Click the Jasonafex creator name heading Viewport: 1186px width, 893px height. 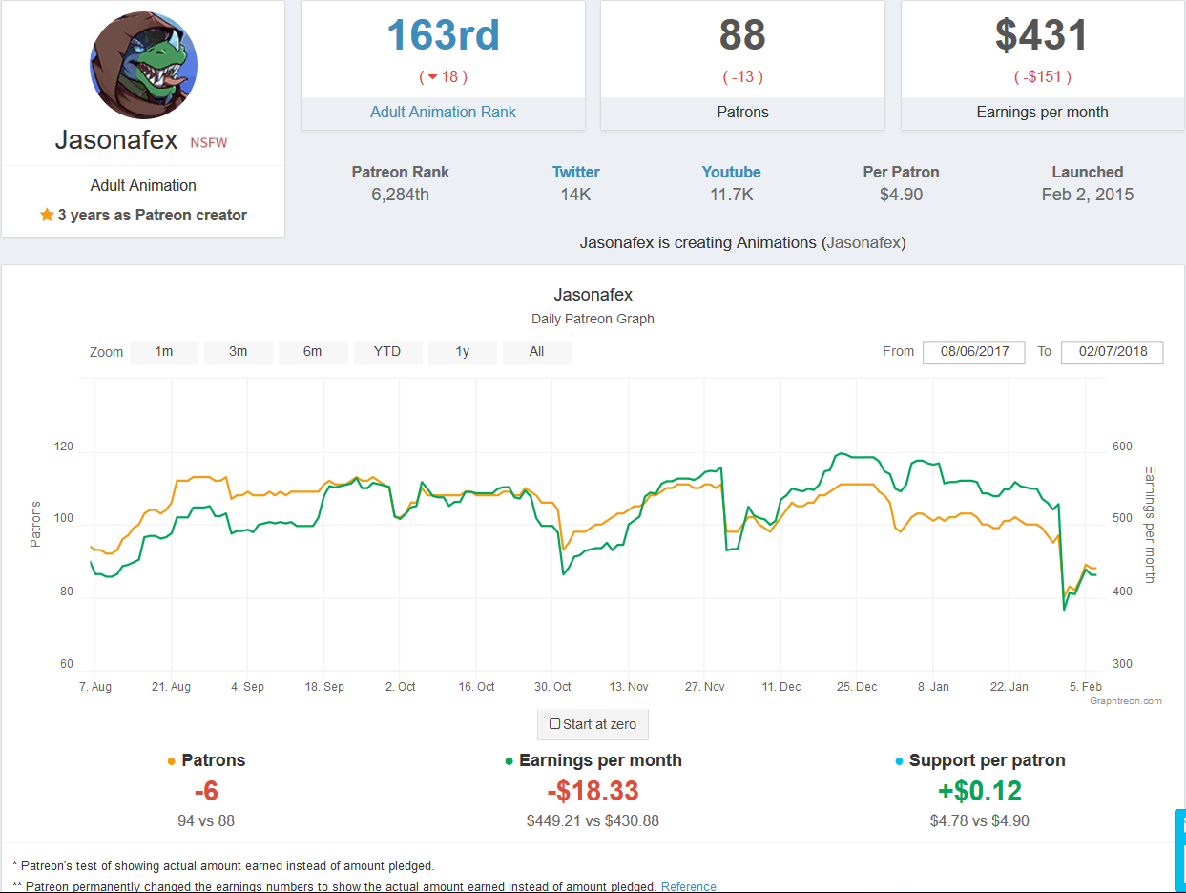click(x=116, y=140)
